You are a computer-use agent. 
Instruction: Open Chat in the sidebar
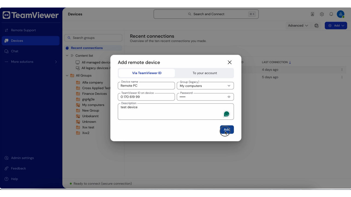pos(15,51)
